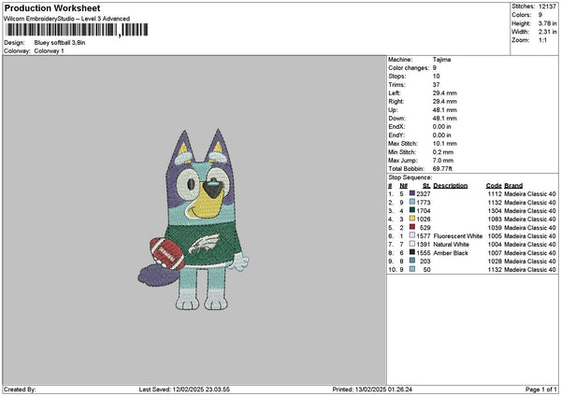Click the 'Production Worksheet' title
This screenshot has width=561, height=396.
52,7
